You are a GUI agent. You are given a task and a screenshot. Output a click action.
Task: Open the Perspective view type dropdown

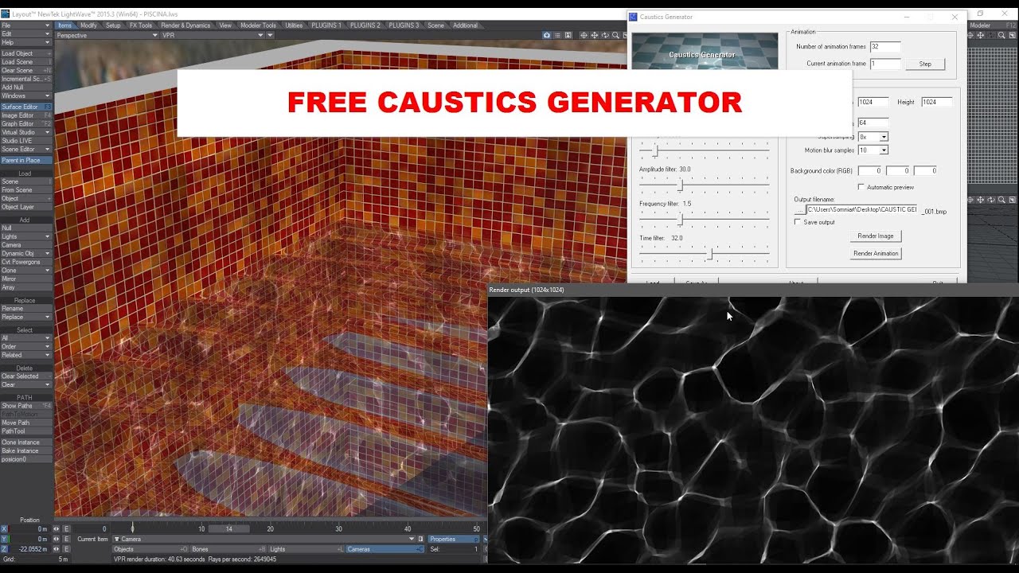pyautogui.click(x=107, y=35)
